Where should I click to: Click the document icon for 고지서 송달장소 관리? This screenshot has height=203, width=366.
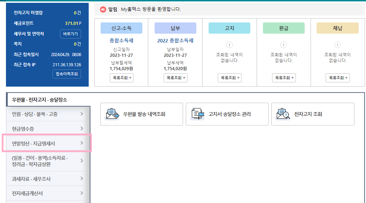click(197, 113)
